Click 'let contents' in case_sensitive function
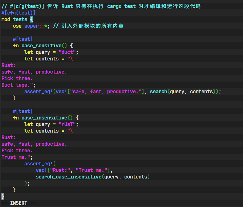This screenshot has height=207, width=243. (41, 59)
